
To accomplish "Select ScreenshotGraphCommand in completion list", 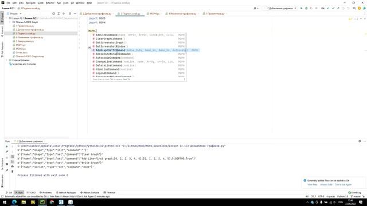I will pos(139,54).
